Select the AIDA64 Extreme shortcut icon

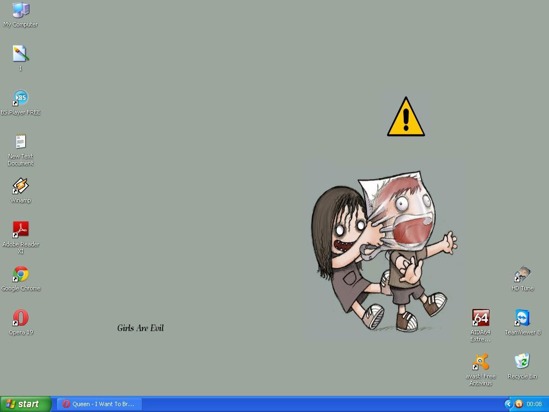(480, 318)
